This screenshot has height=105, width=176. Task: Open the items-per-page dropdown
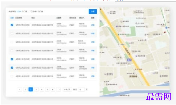point(67,89)
